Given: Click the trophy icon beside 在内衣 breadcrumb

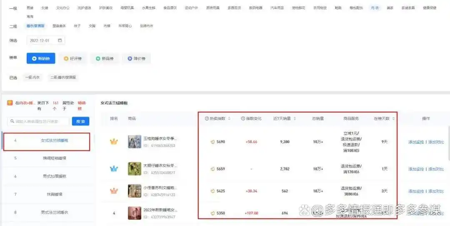Looking at the screenshot, I should 10,103.
